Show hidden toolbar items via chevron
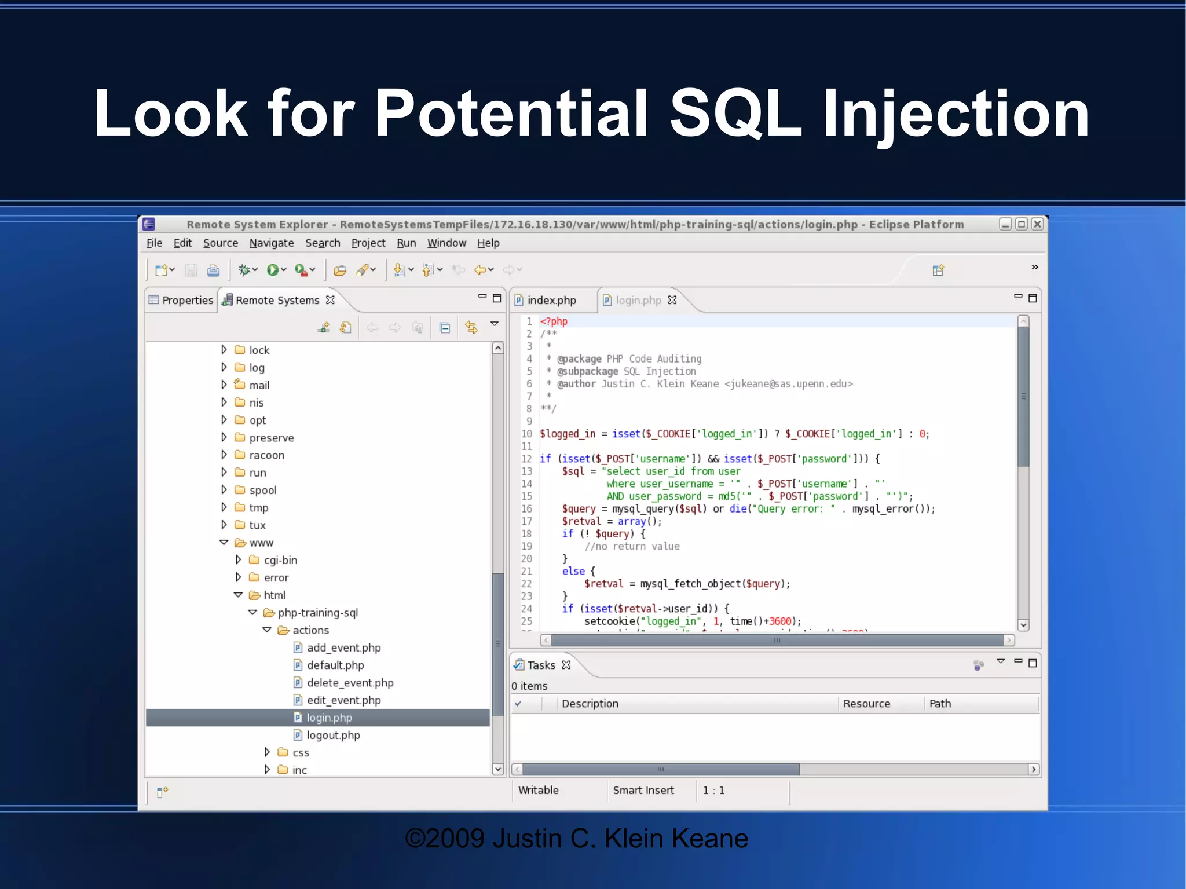Viewport: 1186px width, 889px height. [1035, 267]
